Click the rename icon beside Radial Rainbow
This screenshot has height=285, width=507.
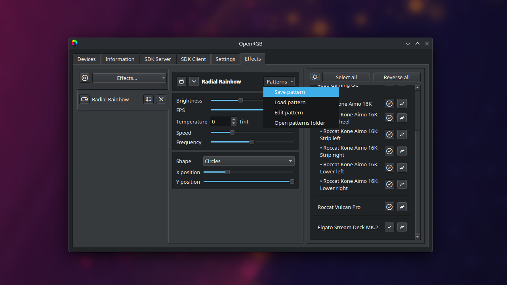coord(149,99)
